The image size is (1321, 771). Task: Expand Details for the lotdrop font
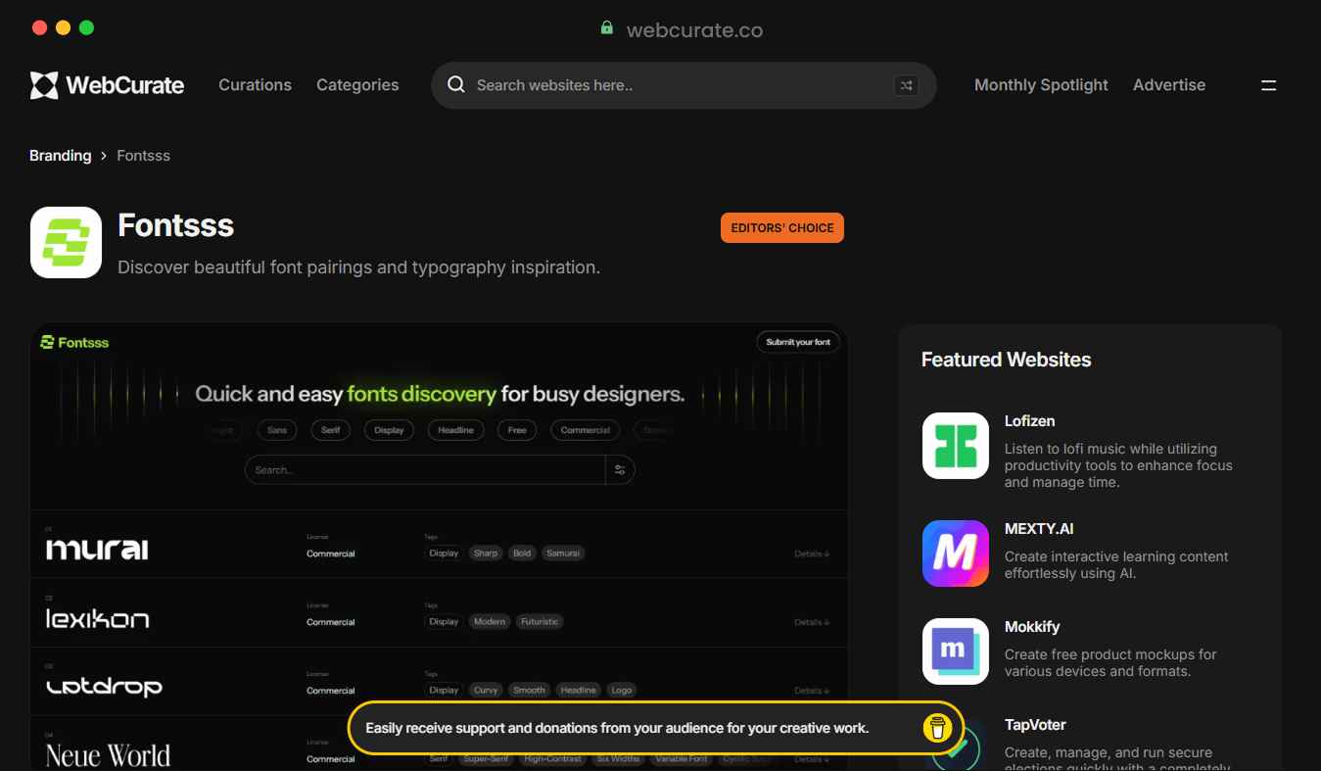812,691
